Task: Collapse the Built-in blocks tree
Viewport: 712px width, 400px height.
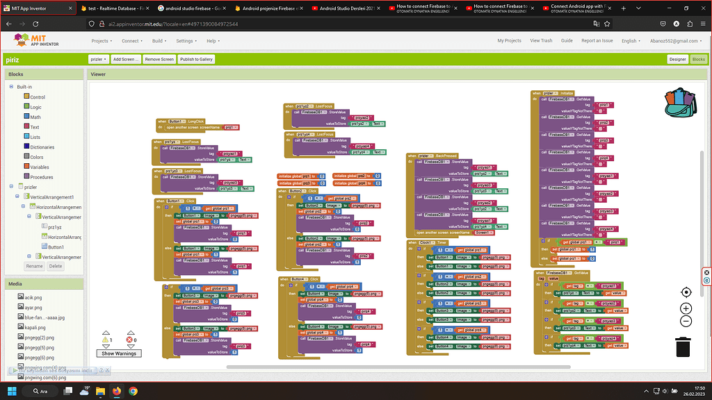Action: 10,87
